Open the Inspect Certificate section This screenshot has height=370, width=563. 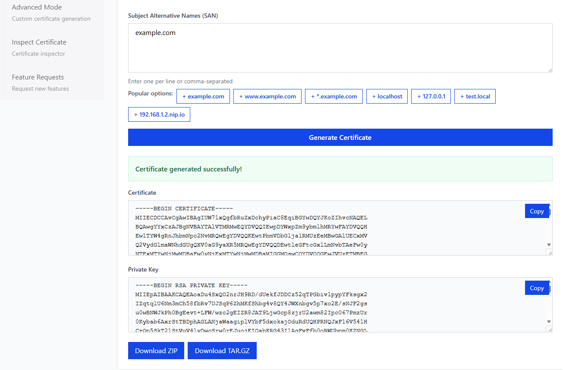[x=39, y=42]
